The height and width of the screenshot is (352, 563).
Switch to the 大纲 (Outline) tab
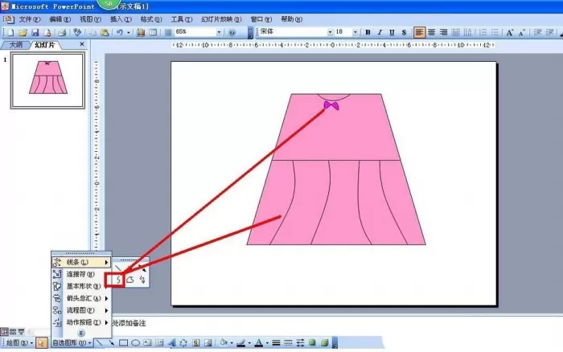point(15,45)
